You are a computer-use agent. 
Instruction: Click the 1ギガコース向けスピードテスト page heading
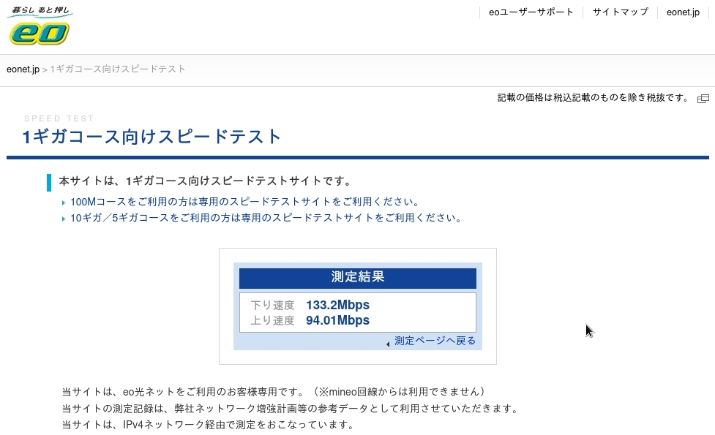click(152, 137)
